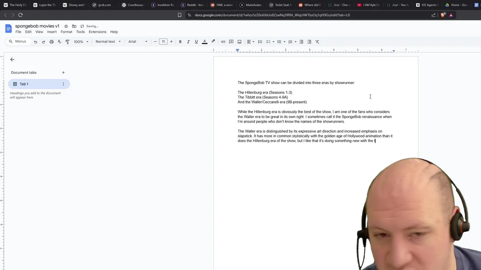
Task: Insert a link
Action: [x=223, y=42]
